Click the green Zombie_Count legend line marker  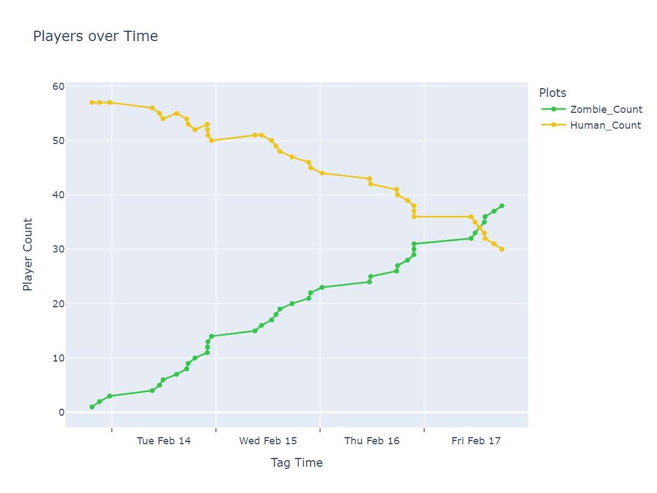553,109
